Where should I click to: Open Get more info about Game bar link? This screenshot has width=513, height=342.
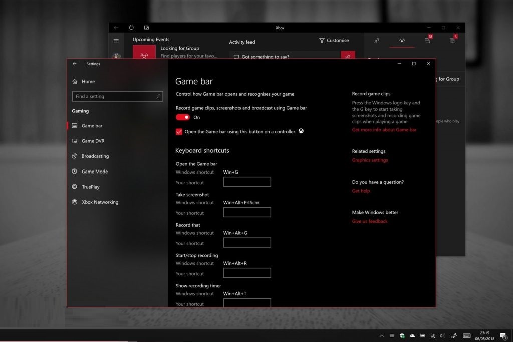(384, 130)
